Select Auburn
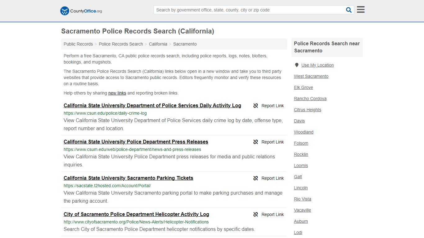This screenshot has width=424, height=238. (301, 221)
